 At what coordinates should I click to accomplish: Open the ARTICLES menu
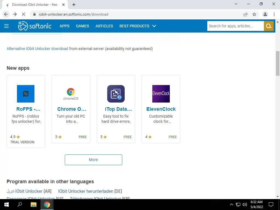[x=104, y=26]
